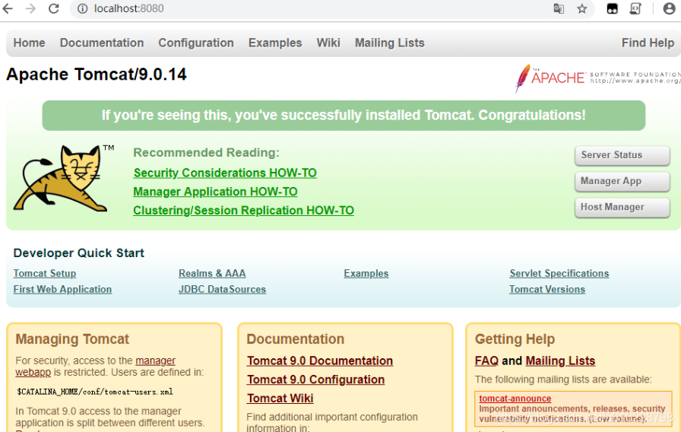Open the translate page icon

[559, 8]
